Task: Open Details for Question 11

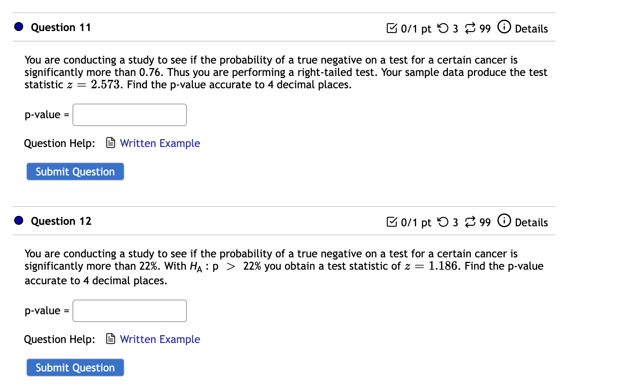Action: pos(531,29)
